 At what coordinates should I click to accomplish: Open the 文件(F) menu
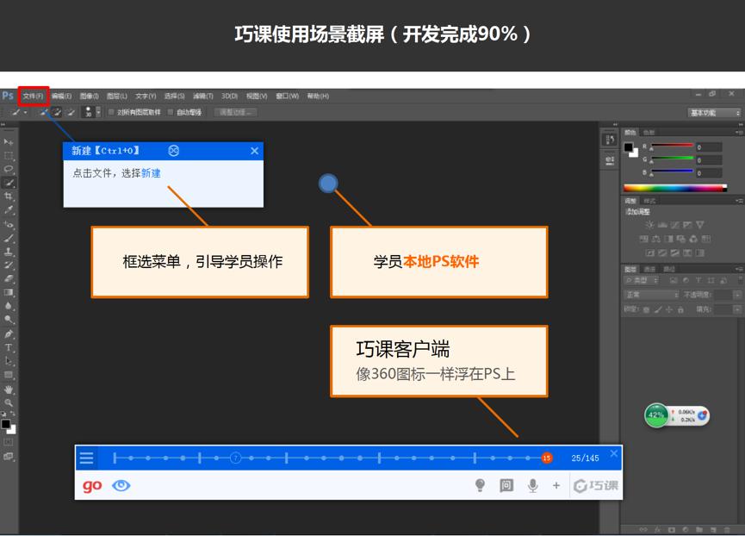[x=33, y=96]
